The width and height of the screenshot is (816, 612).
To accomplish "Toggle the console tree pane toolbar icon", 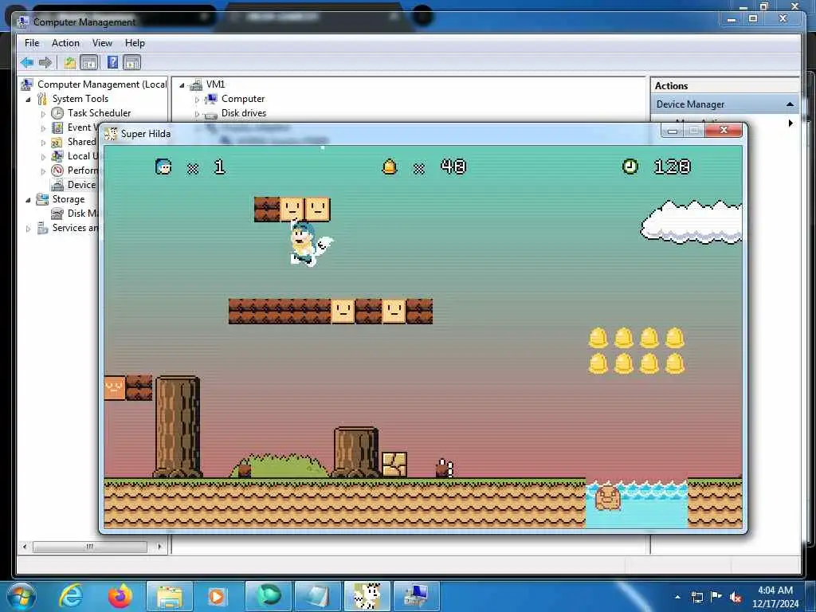I will click(89, 63).
